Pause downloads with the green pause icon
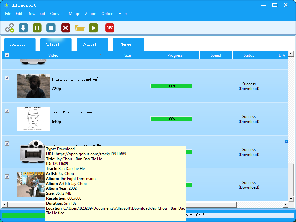The height and width of the screenshot is (222, 296). [37, 28]
